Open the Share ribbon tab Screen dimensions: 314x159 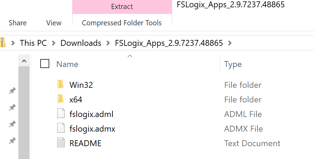18,23
